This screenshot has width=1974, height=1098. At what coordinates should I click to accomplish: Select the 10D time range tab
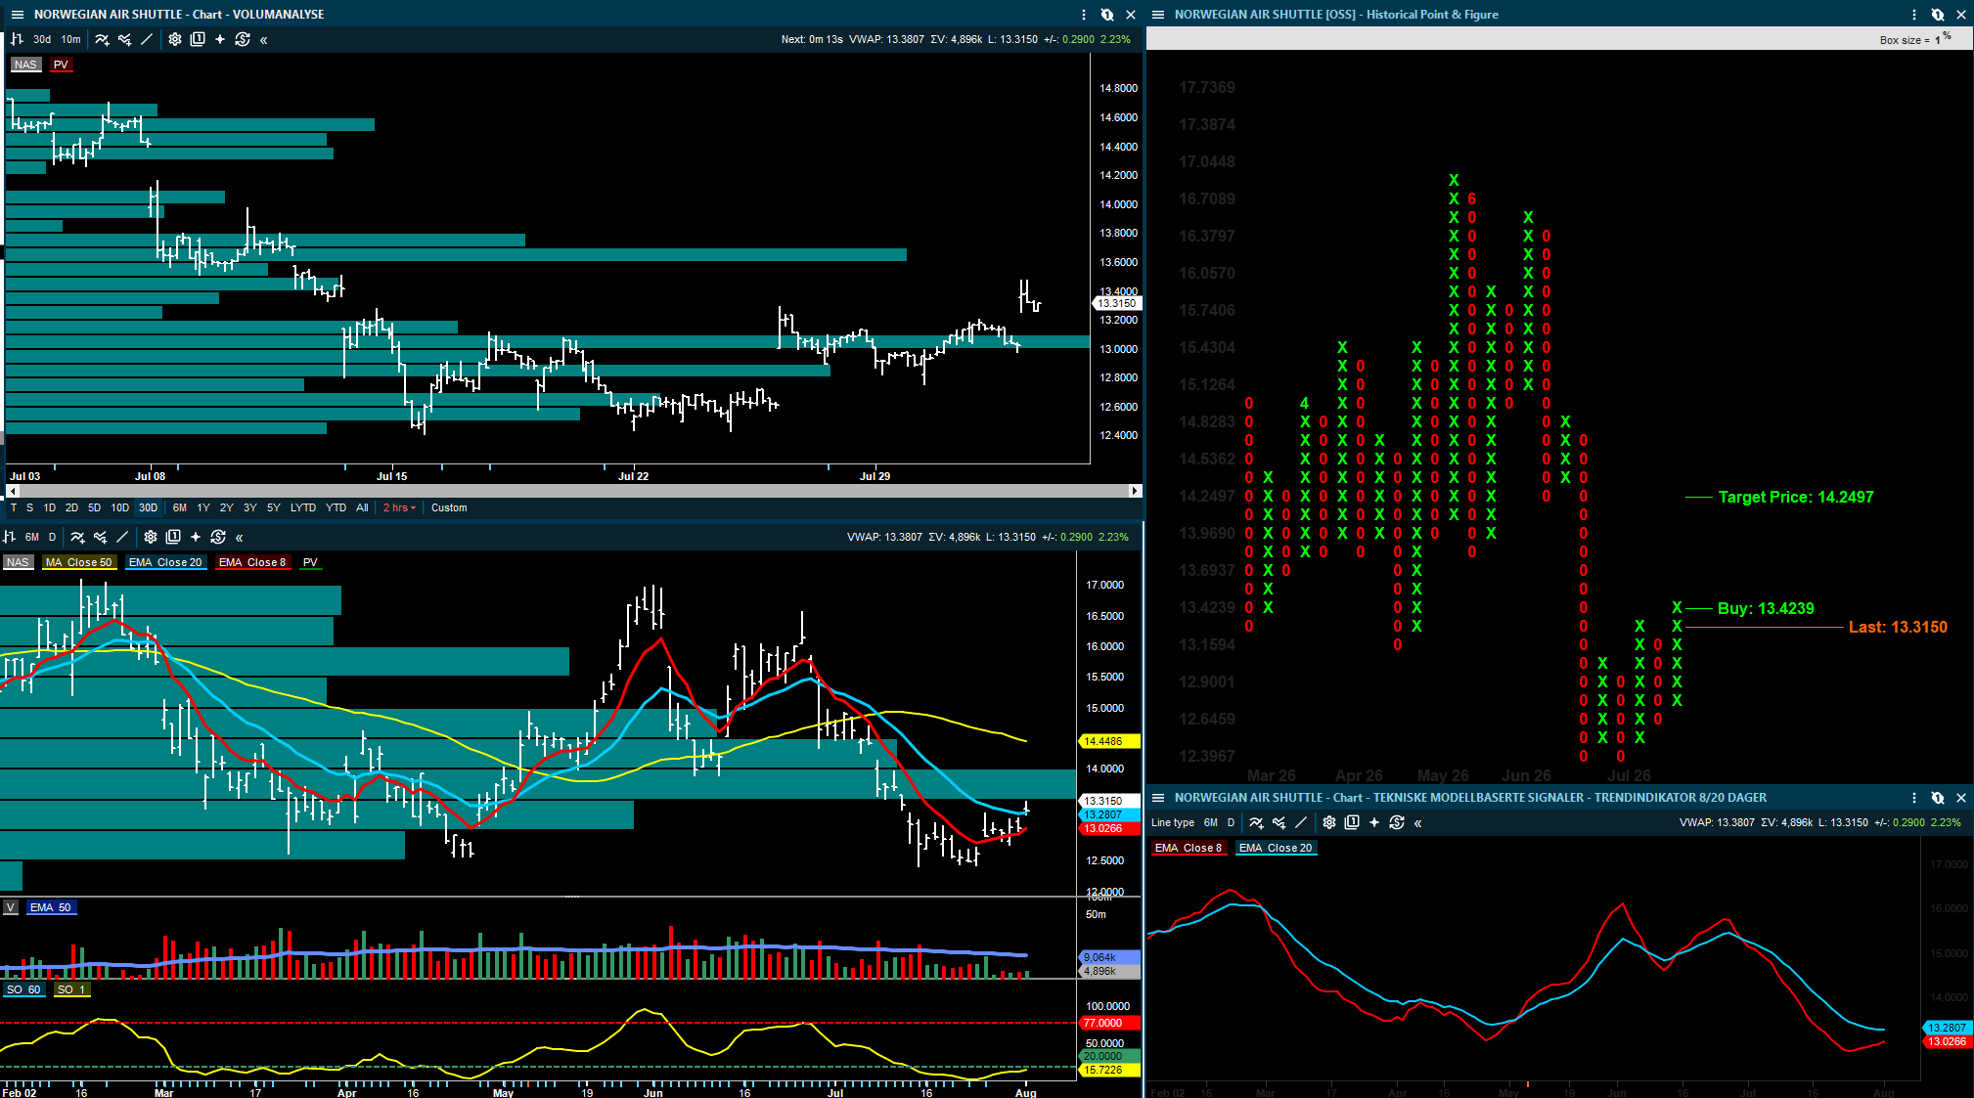click(x=120, y=507)
